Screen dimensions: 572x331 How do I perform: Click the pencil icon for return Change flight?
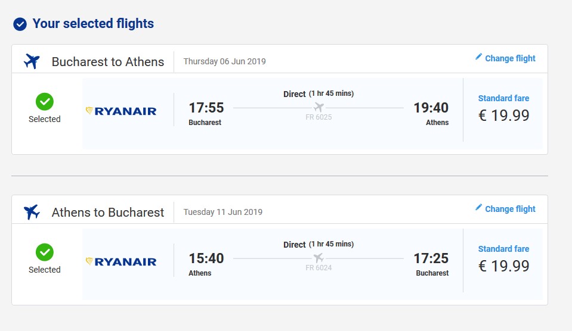point(478,207)
